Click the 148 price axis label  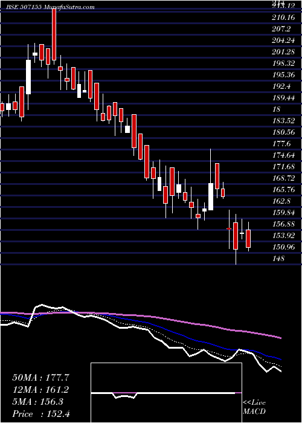[x=278, y=259]
